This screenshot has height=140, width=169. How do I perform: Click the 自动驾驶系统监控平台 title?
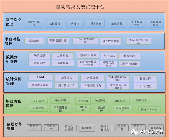tap(80, 7)
